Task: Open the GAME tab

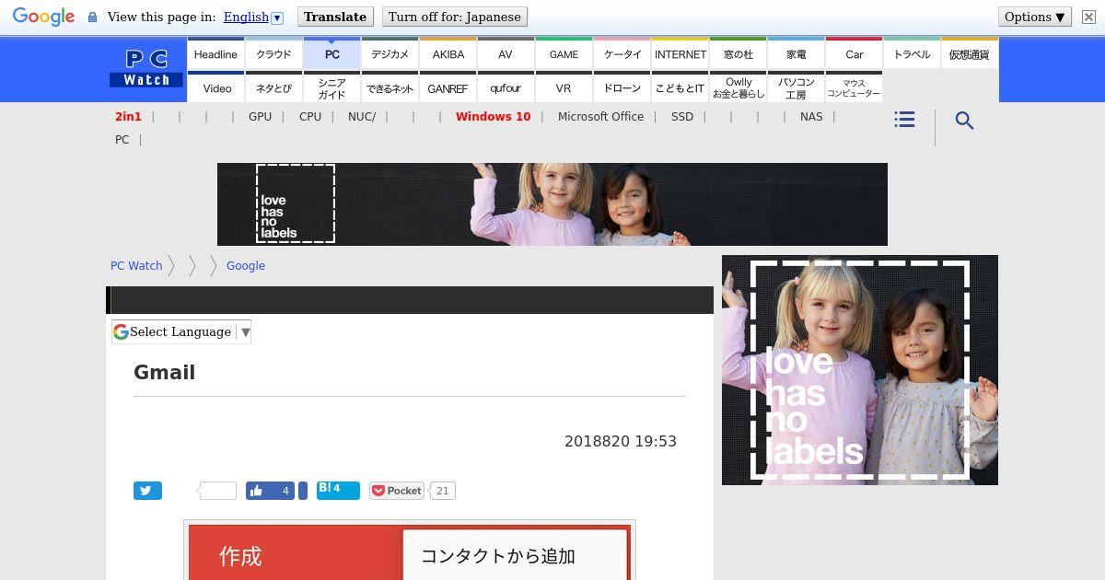Action: coord(564,54)
